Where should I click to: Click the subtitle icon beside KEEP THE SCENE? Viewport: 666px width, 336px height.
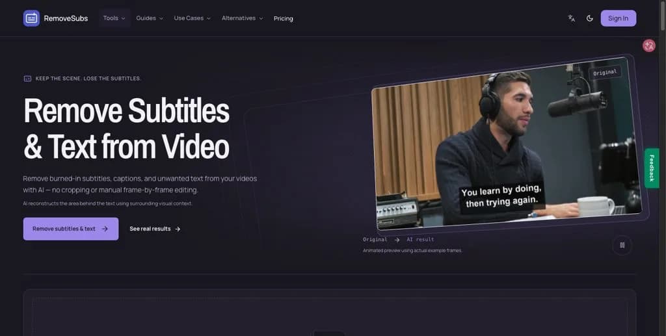pos(27,79)
